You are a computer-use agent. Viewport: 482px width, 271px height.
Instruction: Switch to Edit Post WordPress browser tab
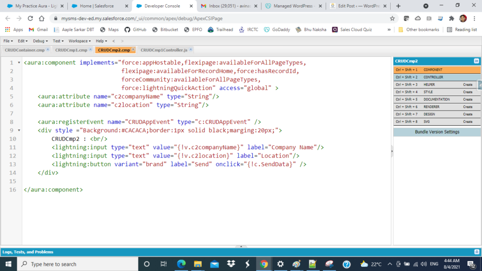click(x=358, y=6)
